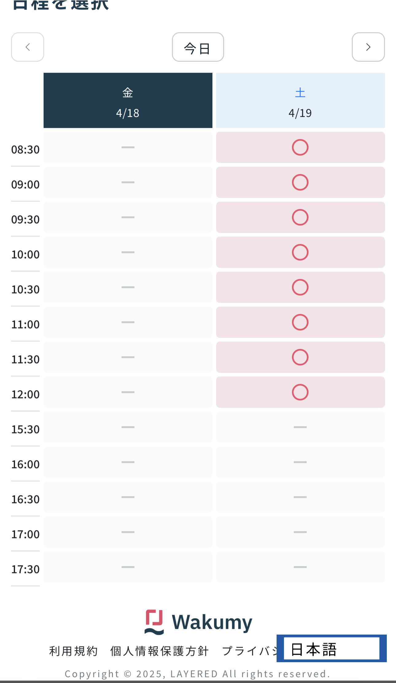This screenshot has height=683, width=396.
Task: Open the 日本語 language dropdown
Action: click(332, 648)
